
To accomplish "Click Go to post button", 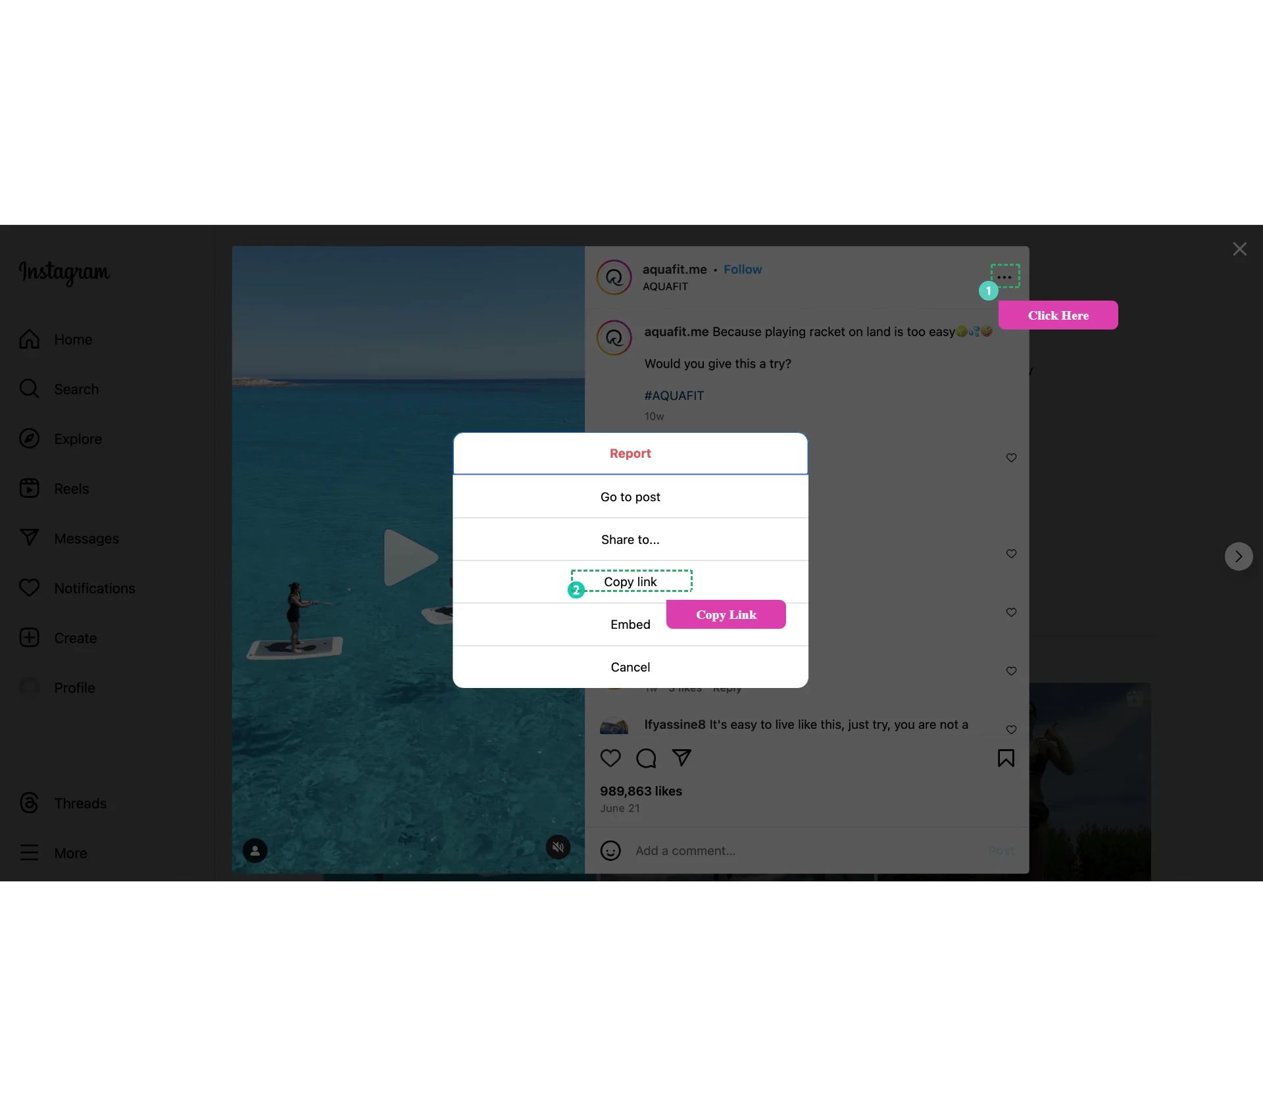I will pyautogui.click(x=630, y=496).
